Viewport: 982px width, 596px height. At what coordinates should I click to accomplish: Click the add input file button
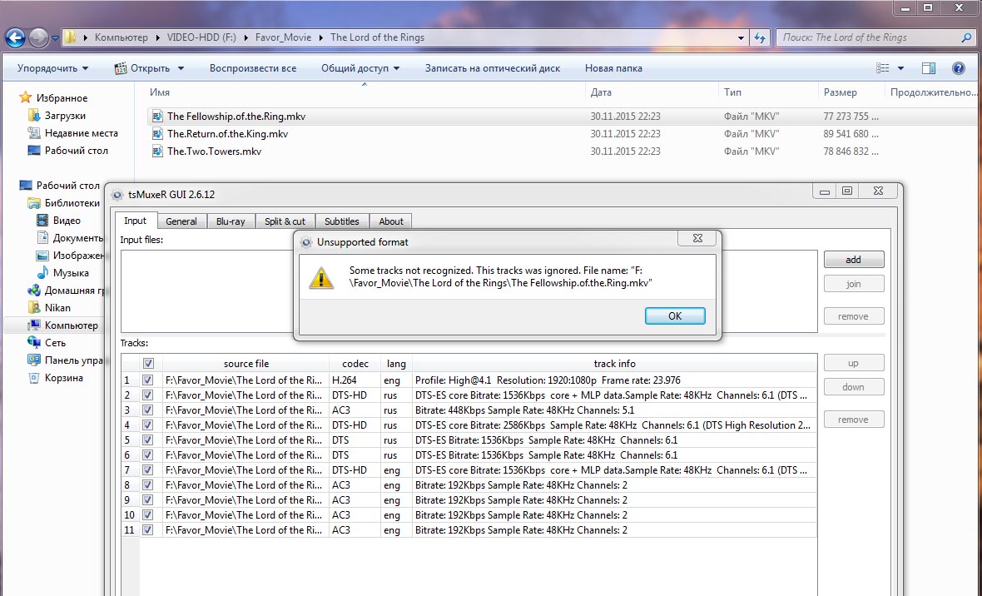point(854,260)
